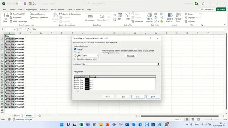Screen dimensions: 228x128
Task: Expand the Name Box dropdown
Action: [x=15, y=29]
